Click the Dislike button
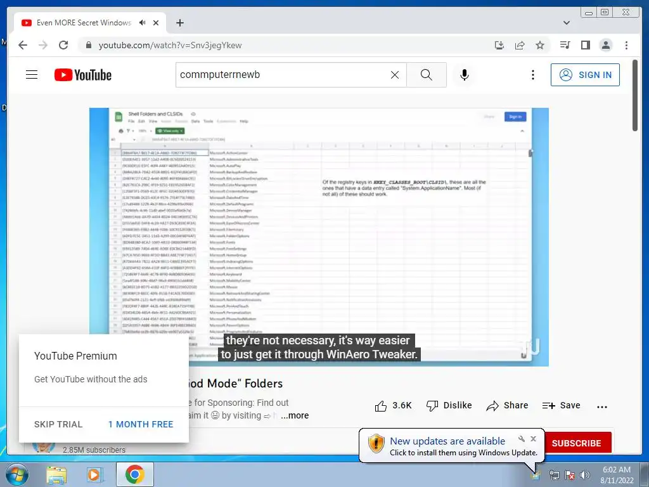This screenshot has width=649, height=487. (x=449, y=405)
